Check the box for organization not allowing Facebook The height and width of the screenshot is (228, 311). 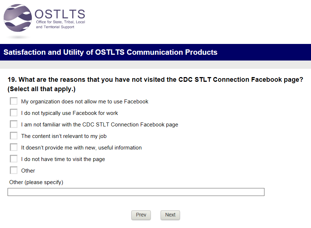[x=14, y=101]
